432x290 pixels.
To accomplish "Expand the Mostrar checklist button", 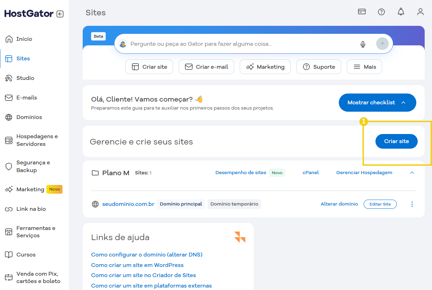I will click(x=377, y=103).
